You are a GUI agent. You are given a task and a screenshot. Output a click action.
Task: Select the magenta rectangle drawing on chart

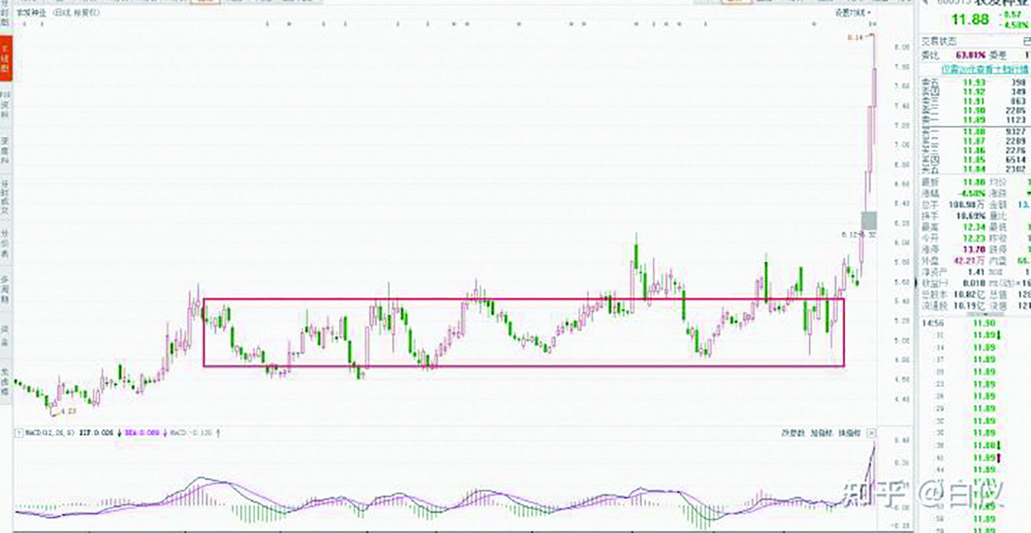[523, 300]
